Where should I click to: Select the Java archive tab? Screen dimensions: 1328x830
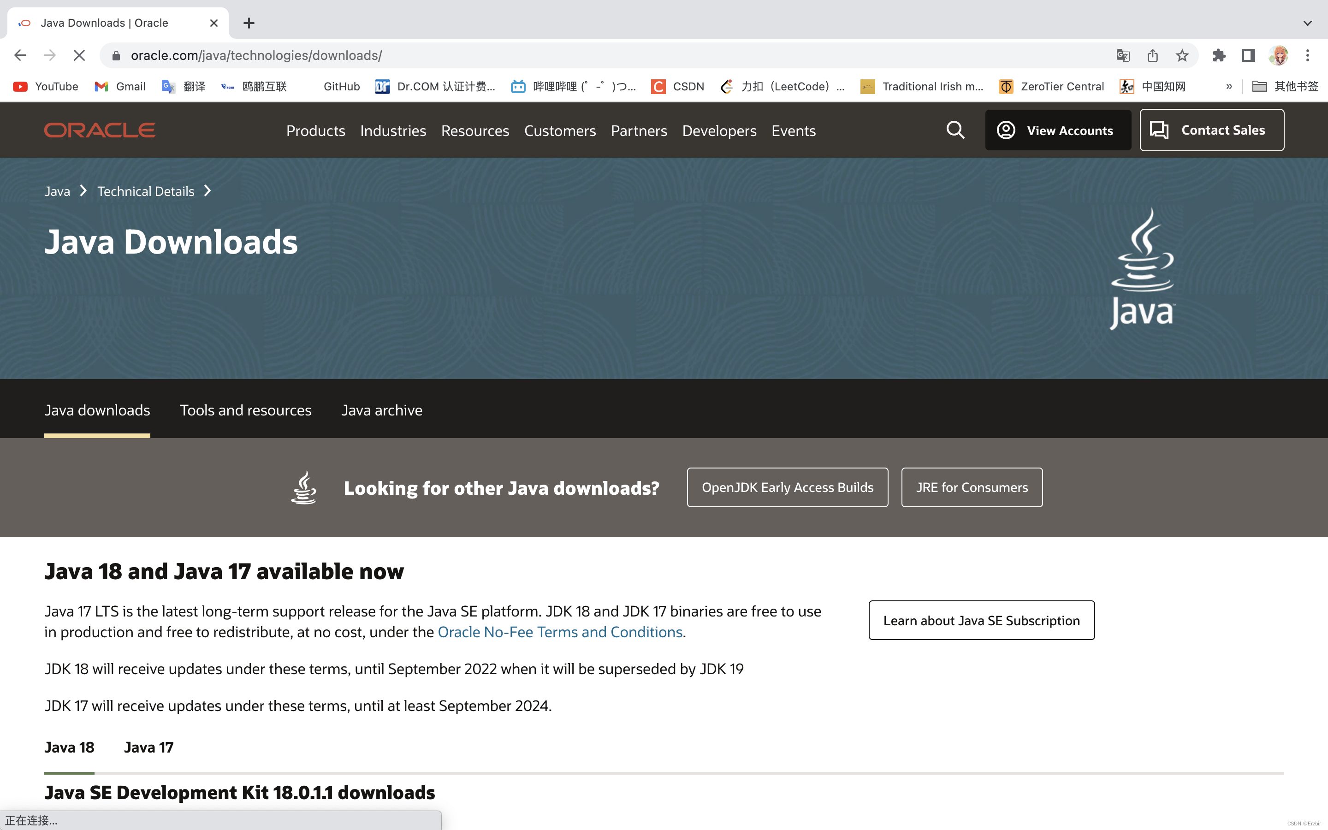tap(382, 410)
